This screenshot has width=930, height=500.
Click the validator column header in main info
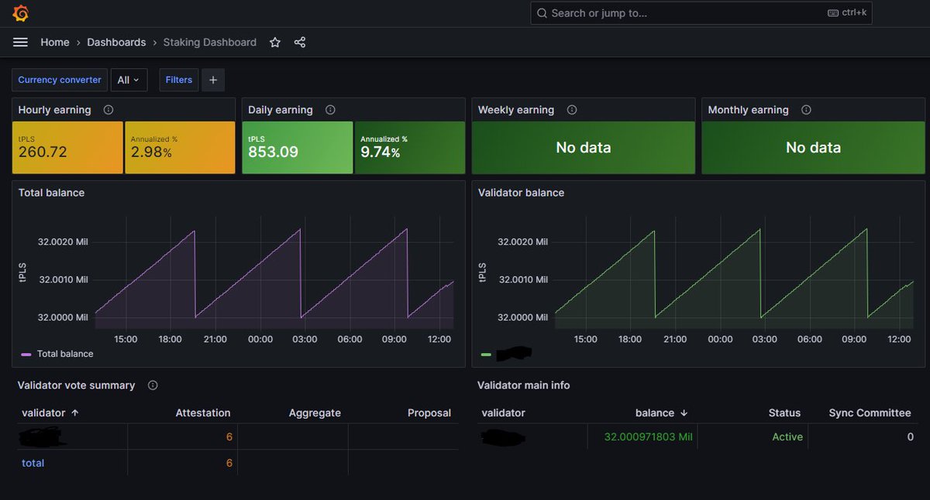pyautogui.click(x=503, y=413)
